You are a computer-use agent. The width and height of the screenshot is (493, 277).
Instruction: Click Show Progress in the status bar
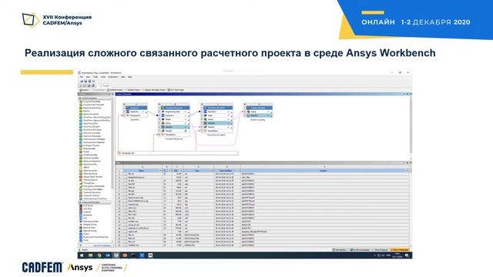(x=380, y=250)
